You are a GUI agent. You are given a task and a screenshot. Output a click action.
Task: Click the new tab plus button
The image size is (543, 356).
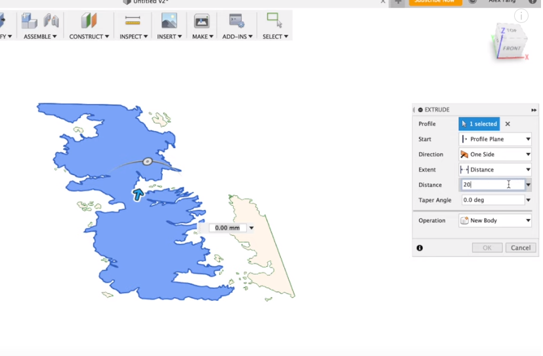(x=398, y=2)
